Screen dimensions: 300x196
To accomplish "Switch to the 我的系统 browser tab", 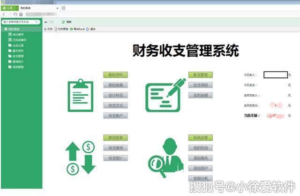I will click(x=38, y=8).
